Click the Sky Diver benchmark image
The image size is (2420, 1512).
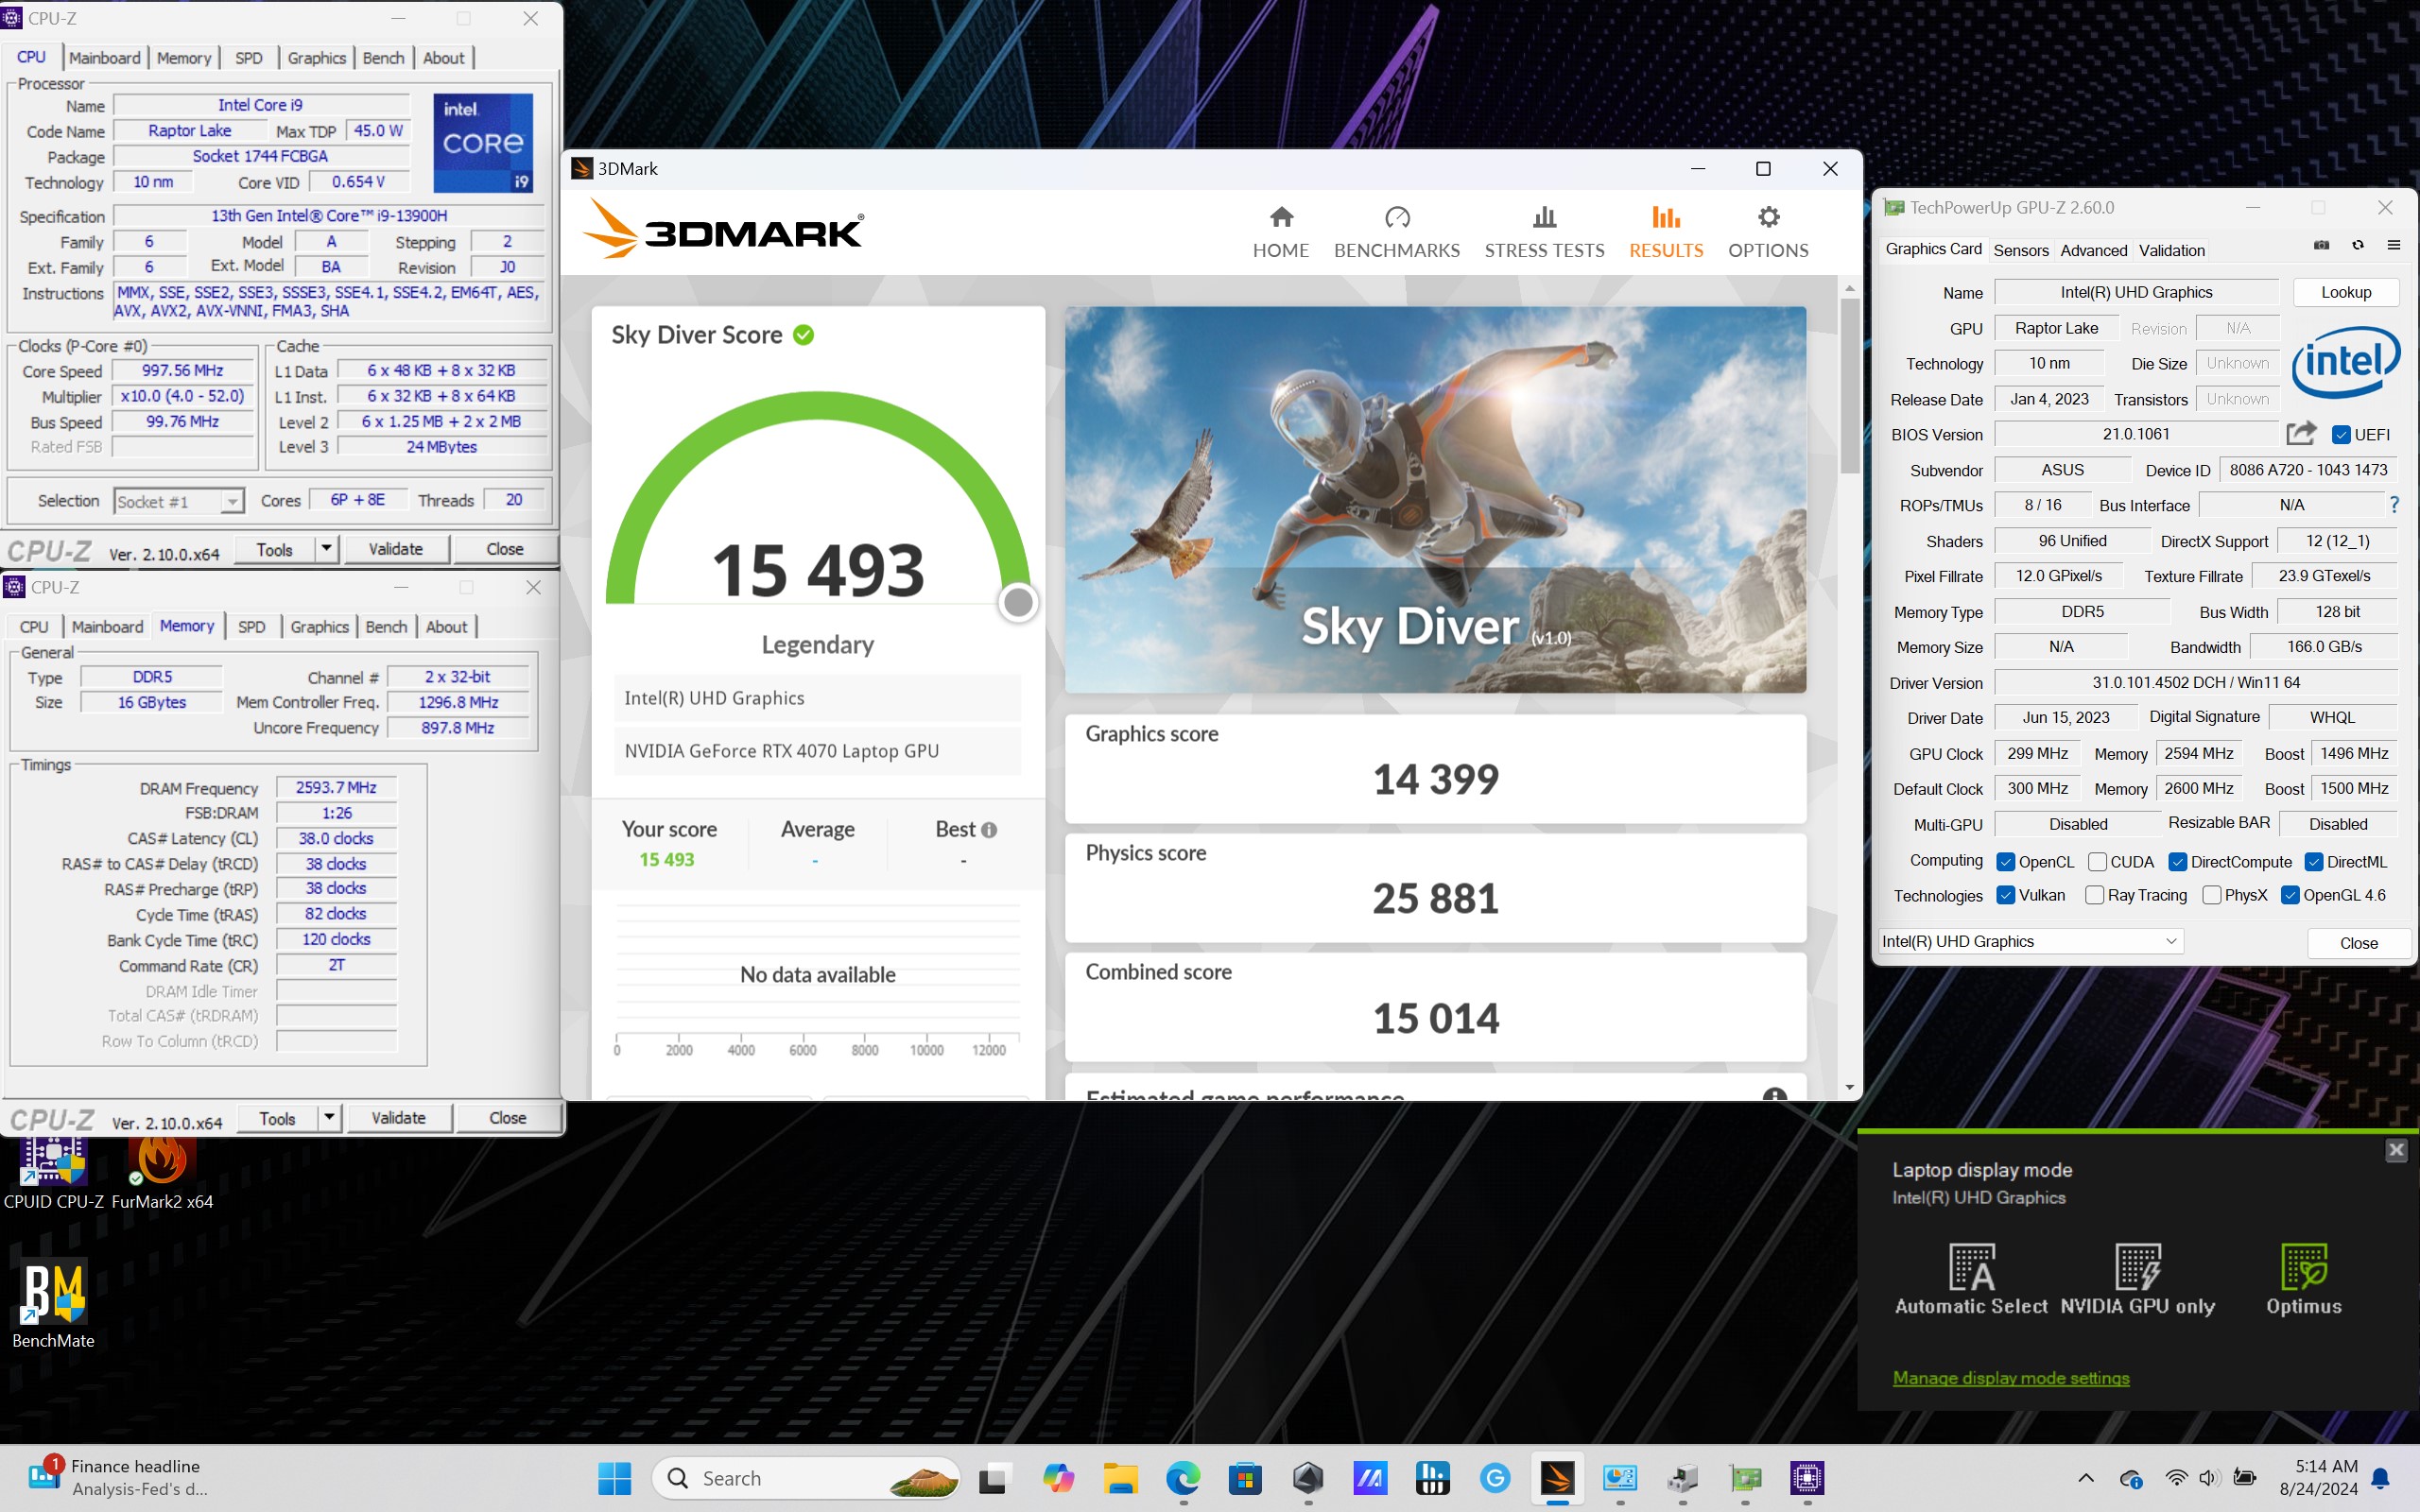[x=1435, y=499]
